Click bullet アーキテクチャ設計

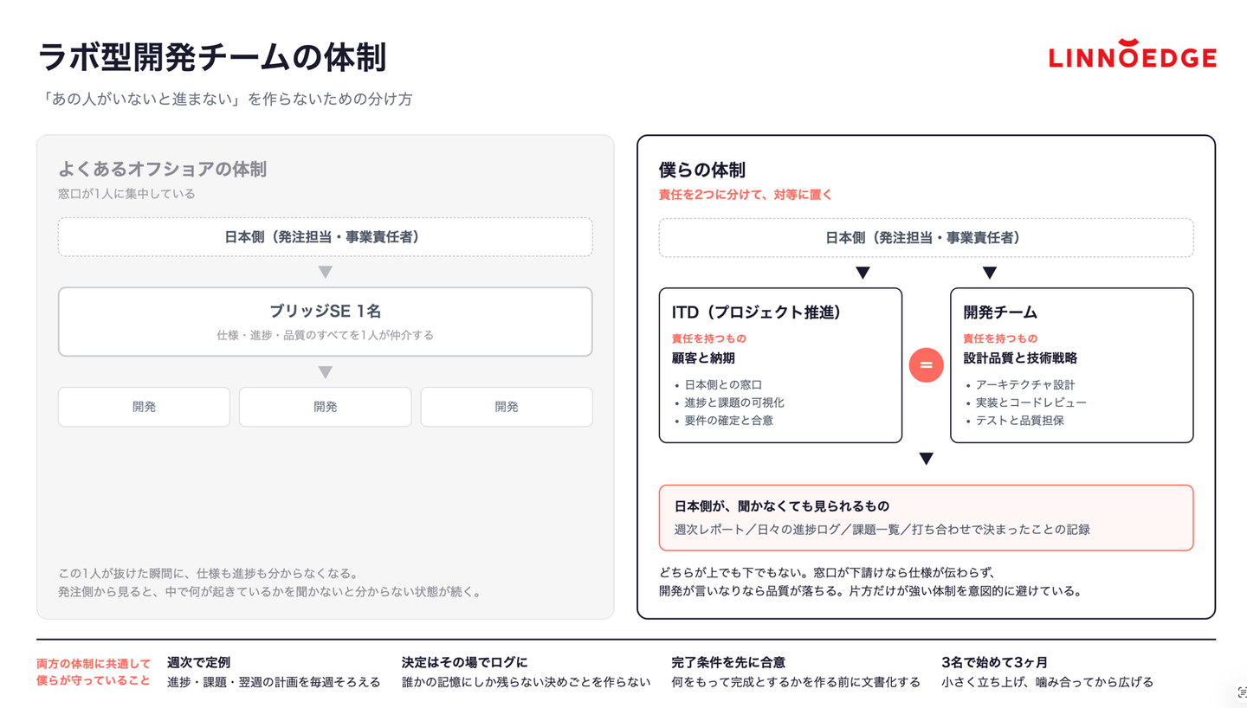(x=1025, y=385)
